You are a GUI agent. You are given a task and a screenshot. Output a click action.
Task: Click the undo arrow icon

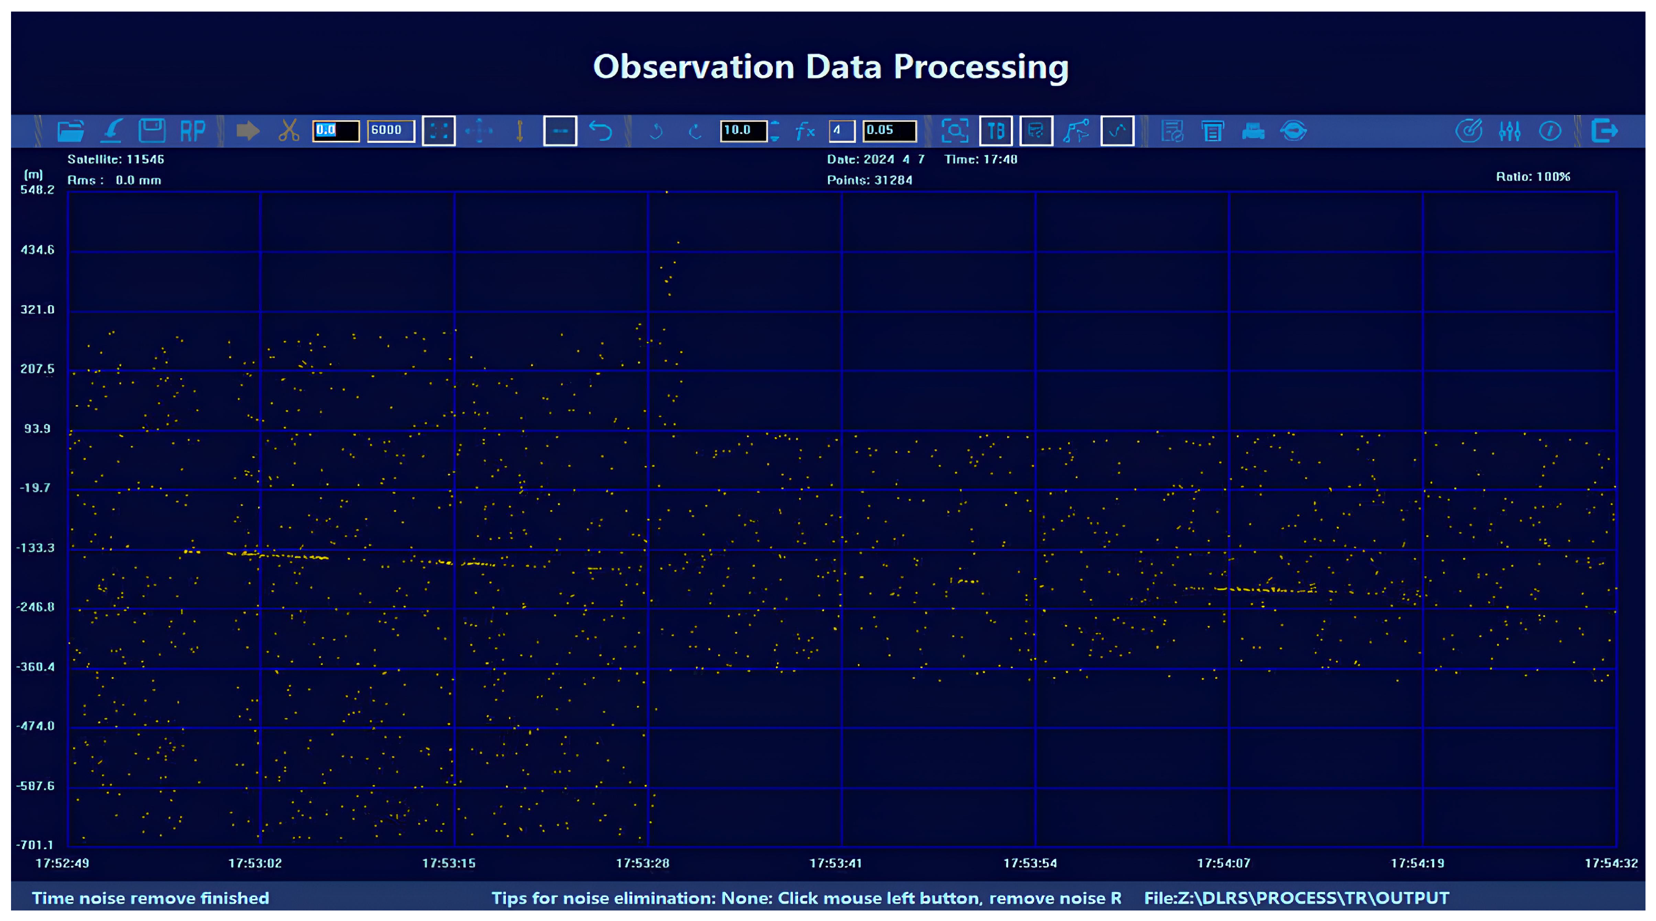[x=601, y=131]
